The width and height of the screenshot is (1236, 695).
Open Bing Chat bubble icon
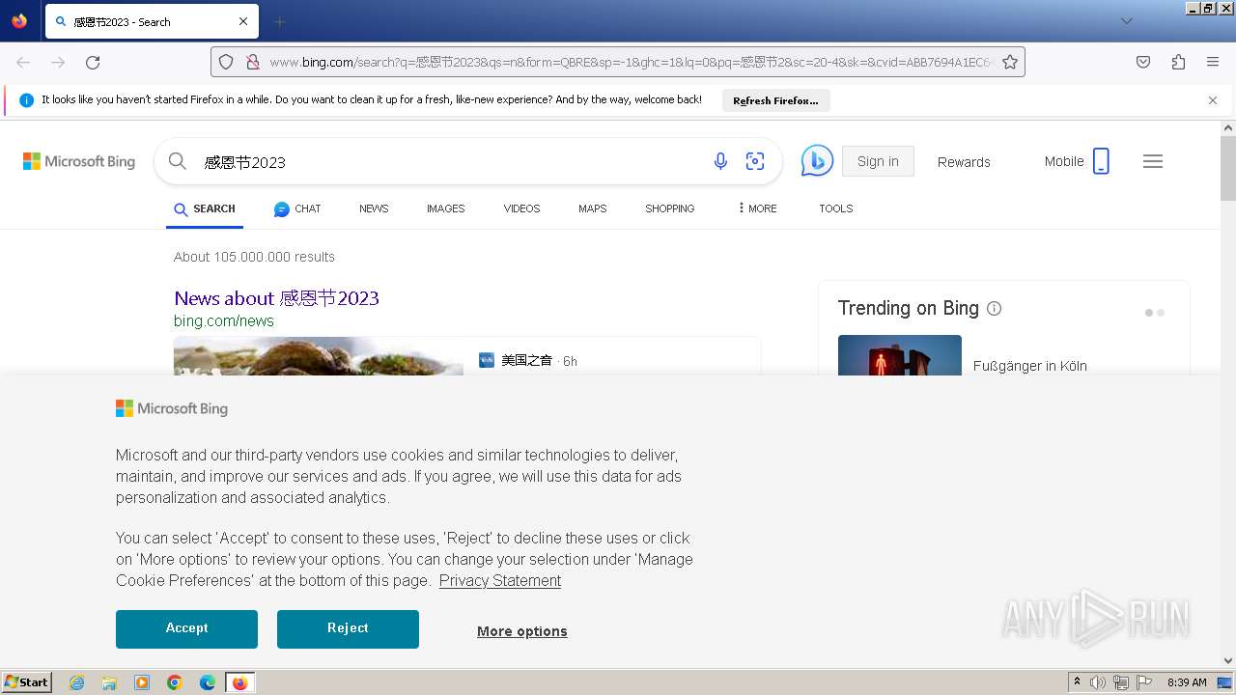[x=817, y=161]
